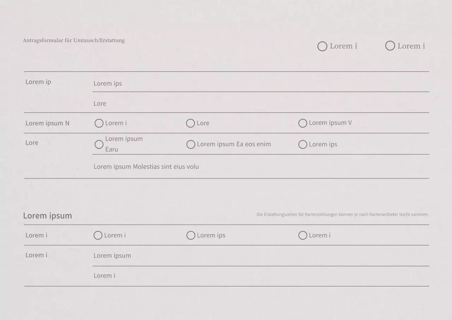Click the bottom-most "Lorem i" input field

coord(261,276)
